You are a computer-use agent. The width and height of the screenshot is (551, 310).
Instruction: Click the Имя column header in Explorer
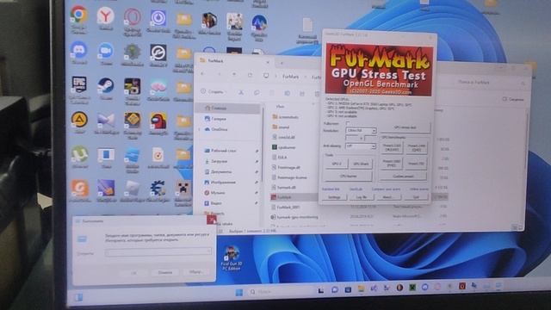point(280,106)
